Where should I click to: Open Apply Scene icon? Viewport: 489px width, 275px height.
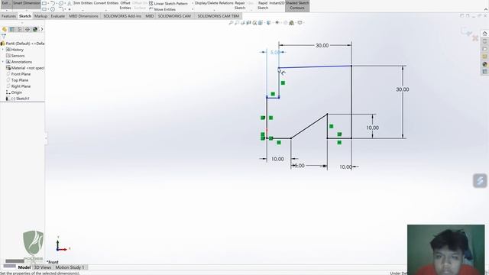click(292, 23)
